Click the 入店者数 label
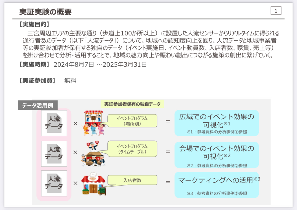The height and width of the screenshot is (210, 297). point(132,180)
